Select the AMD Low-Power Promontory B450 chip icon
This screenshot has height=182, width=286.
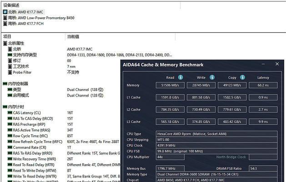(5, 18)
